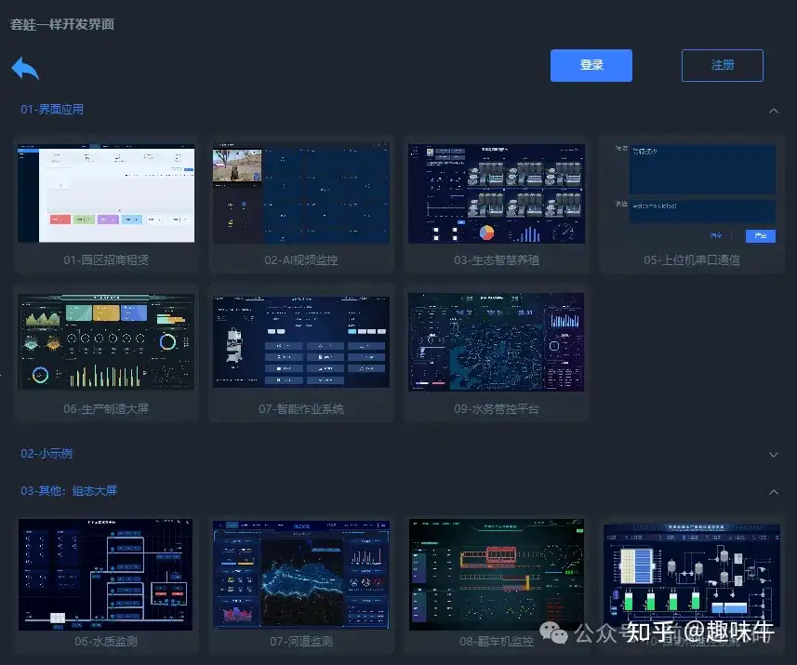
Task: Collapse the 03-其他：组态大屏 section chevron
Action: pyautogui.click(x=774, y=492)
